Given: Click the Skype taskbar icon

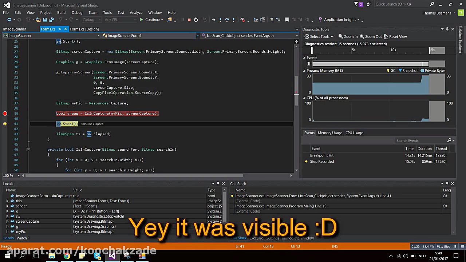Looking at the screenshot, I should [x=97, y=256].
